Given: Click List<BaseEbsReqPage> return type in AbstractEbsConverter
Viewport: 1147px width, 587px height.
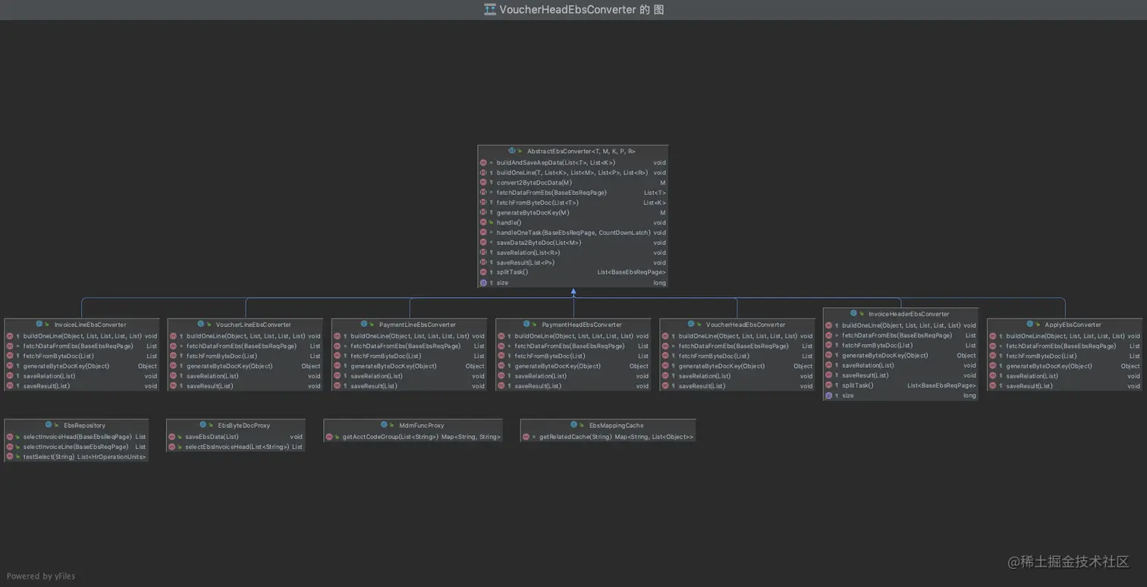Looking at the screenshot, I should coord(631,272).
